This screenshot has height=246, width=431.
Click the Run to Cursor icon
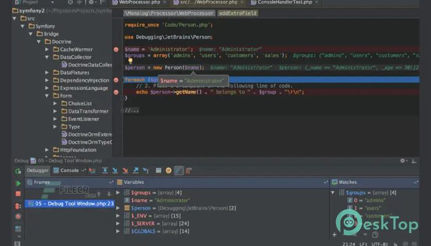pyautogui.click(x=146, y=171)
